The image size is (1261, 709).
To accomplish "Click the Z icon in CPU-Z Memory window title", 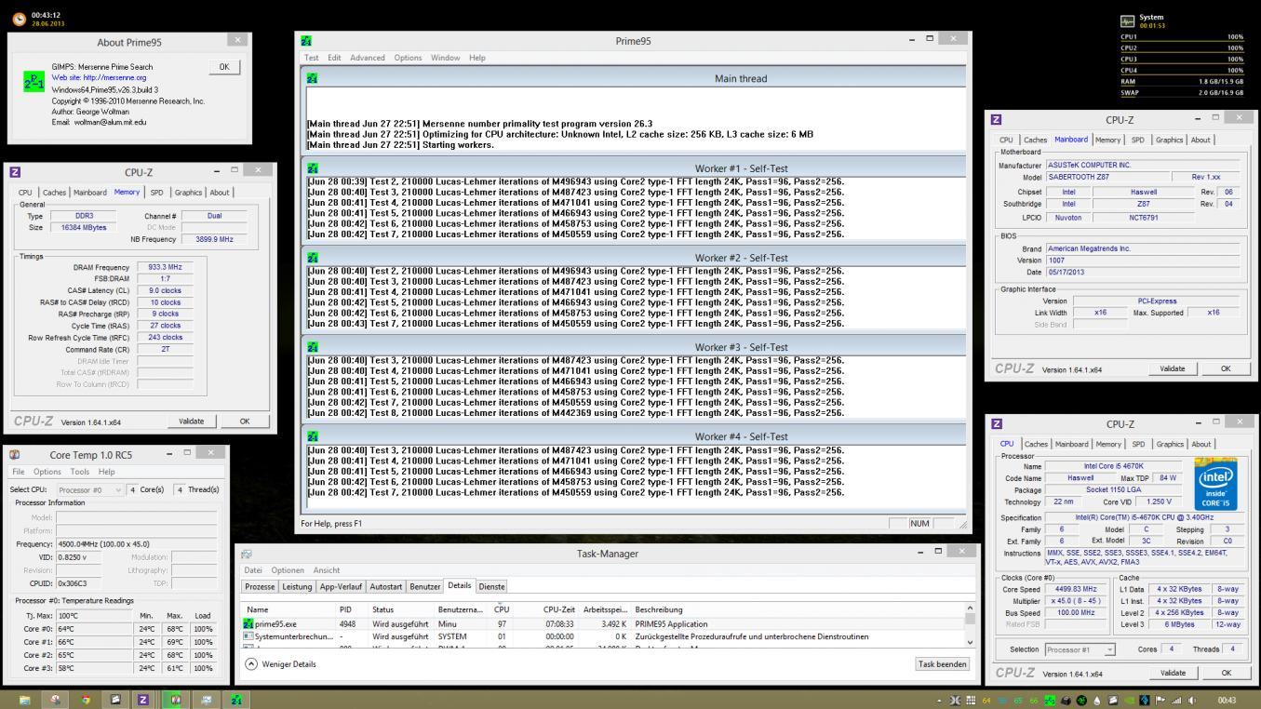I will (15, 172).
